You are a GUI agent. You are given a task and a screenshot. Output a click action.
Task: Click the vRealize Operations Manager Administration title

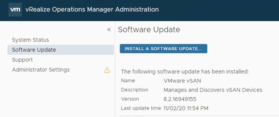click(92, 10)
